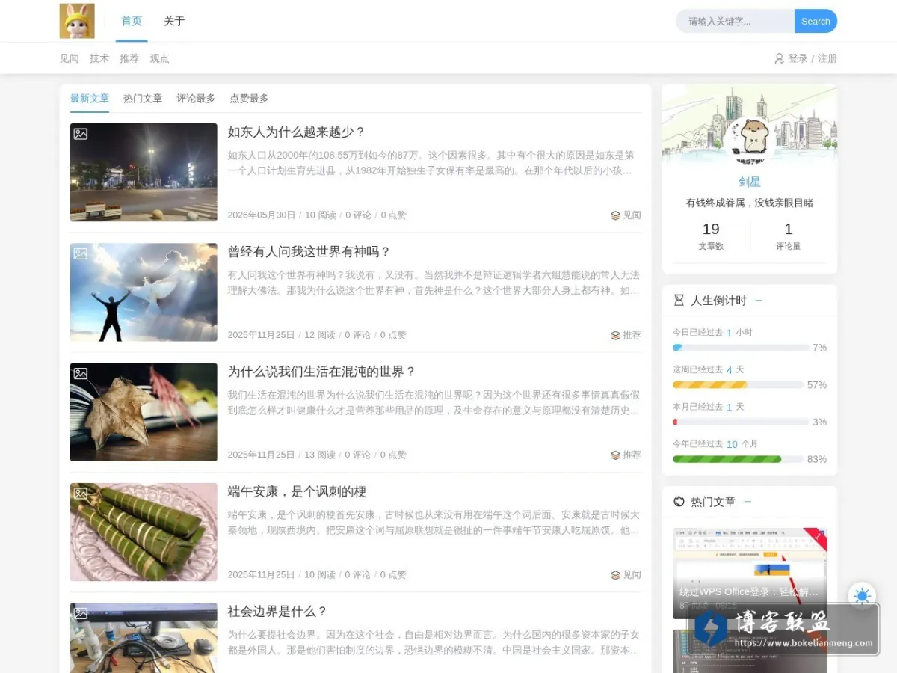Open the 技术 category

(99, 58)
